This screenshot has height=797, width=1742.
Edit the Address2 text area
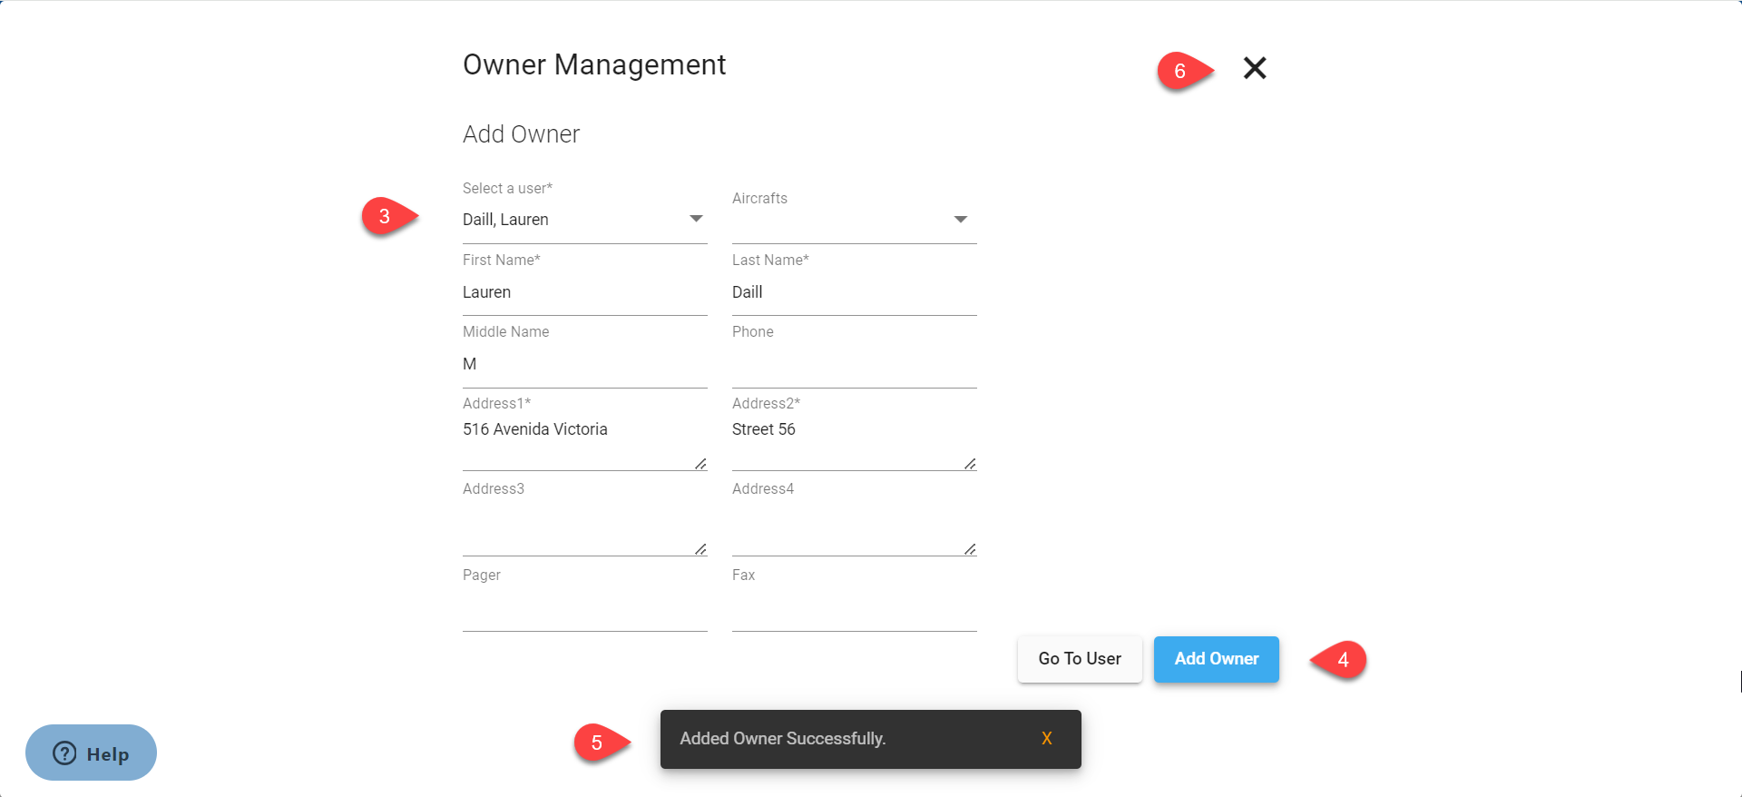(848, 441)
